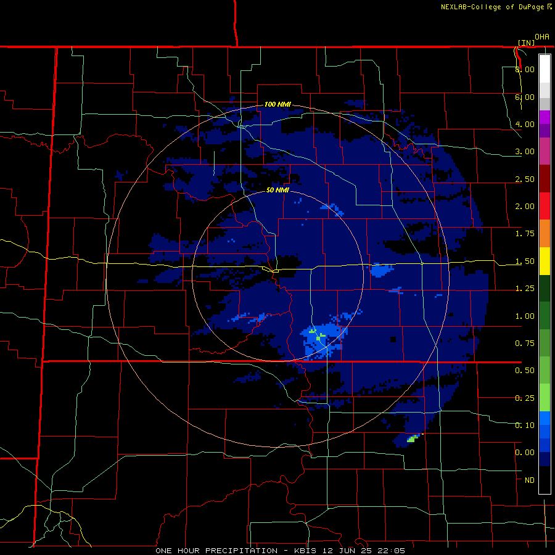The image size is (555, 555).
Task: Click the [IN] unit label above legend
Action: [527, 43]
